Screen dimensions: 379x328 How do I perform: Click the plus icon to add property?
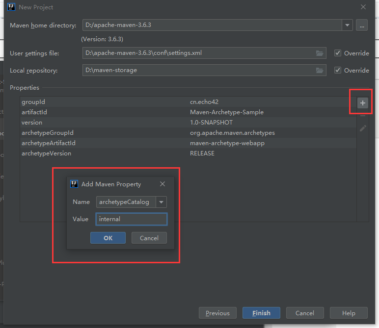[362, 103]
